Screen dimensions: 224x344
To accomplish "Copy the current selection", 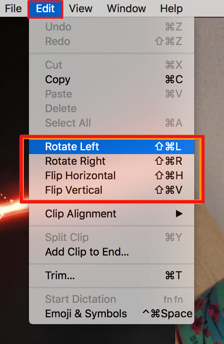I will 58,80.
